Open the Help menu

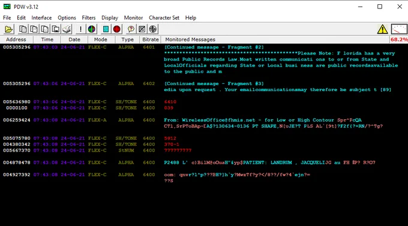pyautogui.click(x=191, y=18)
